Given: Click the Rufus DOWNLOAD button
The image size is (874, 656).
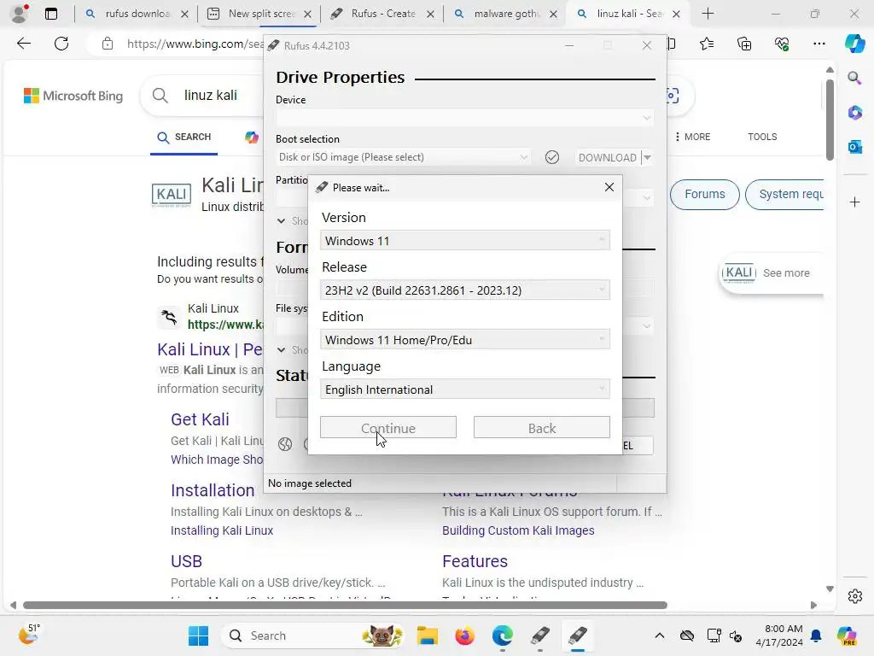Looking at the screenshot, I should (x=607, y=157).
